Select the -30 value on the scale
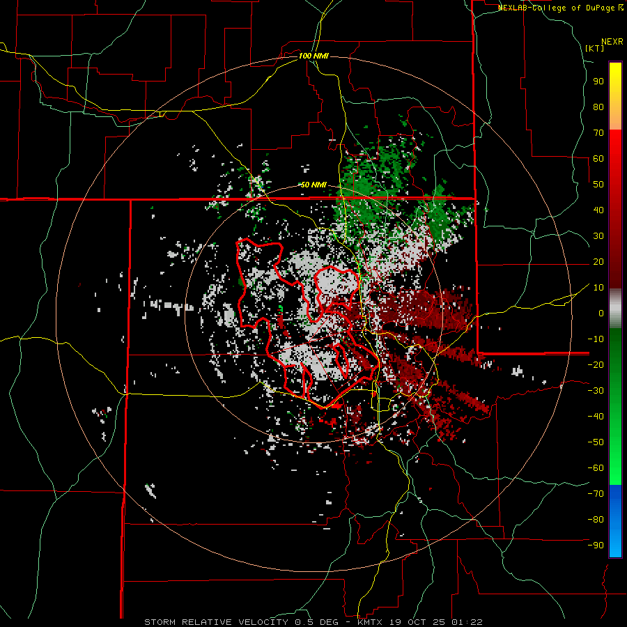This screenshot has width=627, height=627. 596,391
